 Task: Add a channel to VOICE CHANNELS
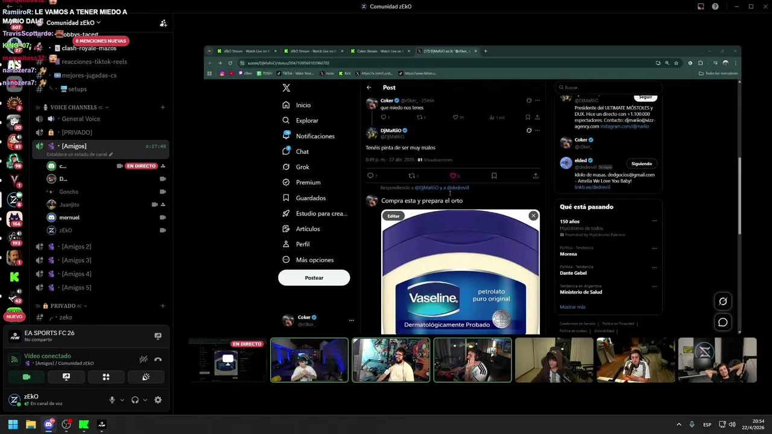(163, 107)
